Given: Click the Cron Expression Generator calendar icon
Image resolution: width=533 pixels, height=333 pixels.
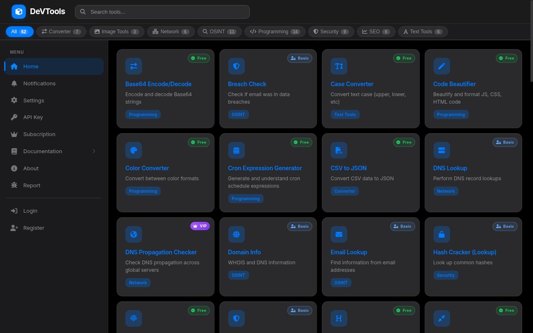Looking at the screenshot, I should point(237,150).
